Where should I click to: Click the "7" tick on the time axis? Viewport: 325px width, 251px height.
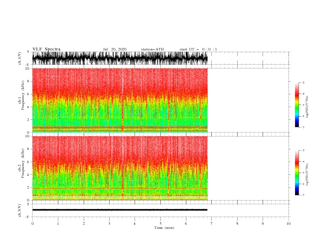coord(212,224)
